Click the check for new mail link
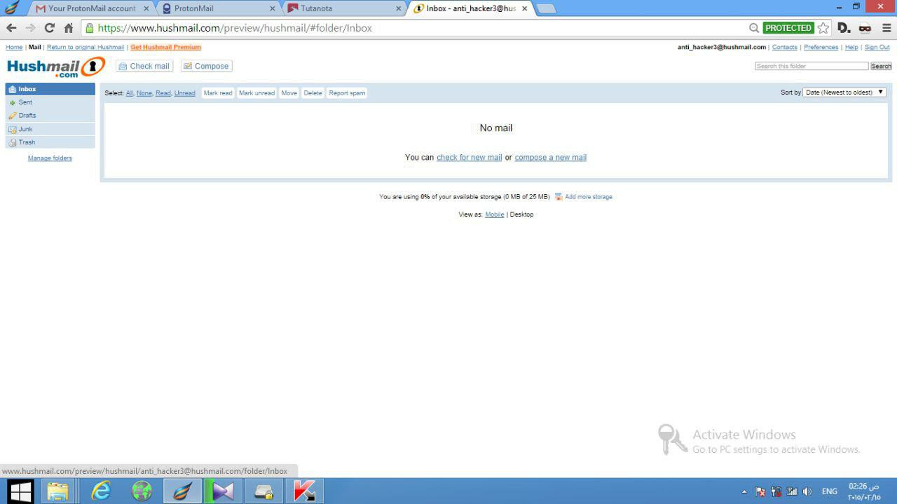897x504 pixels. [470, 158]
